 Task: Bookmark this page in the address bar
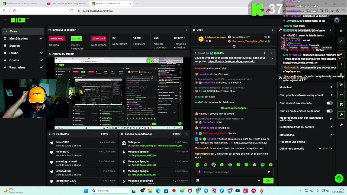tap(72, 11)
